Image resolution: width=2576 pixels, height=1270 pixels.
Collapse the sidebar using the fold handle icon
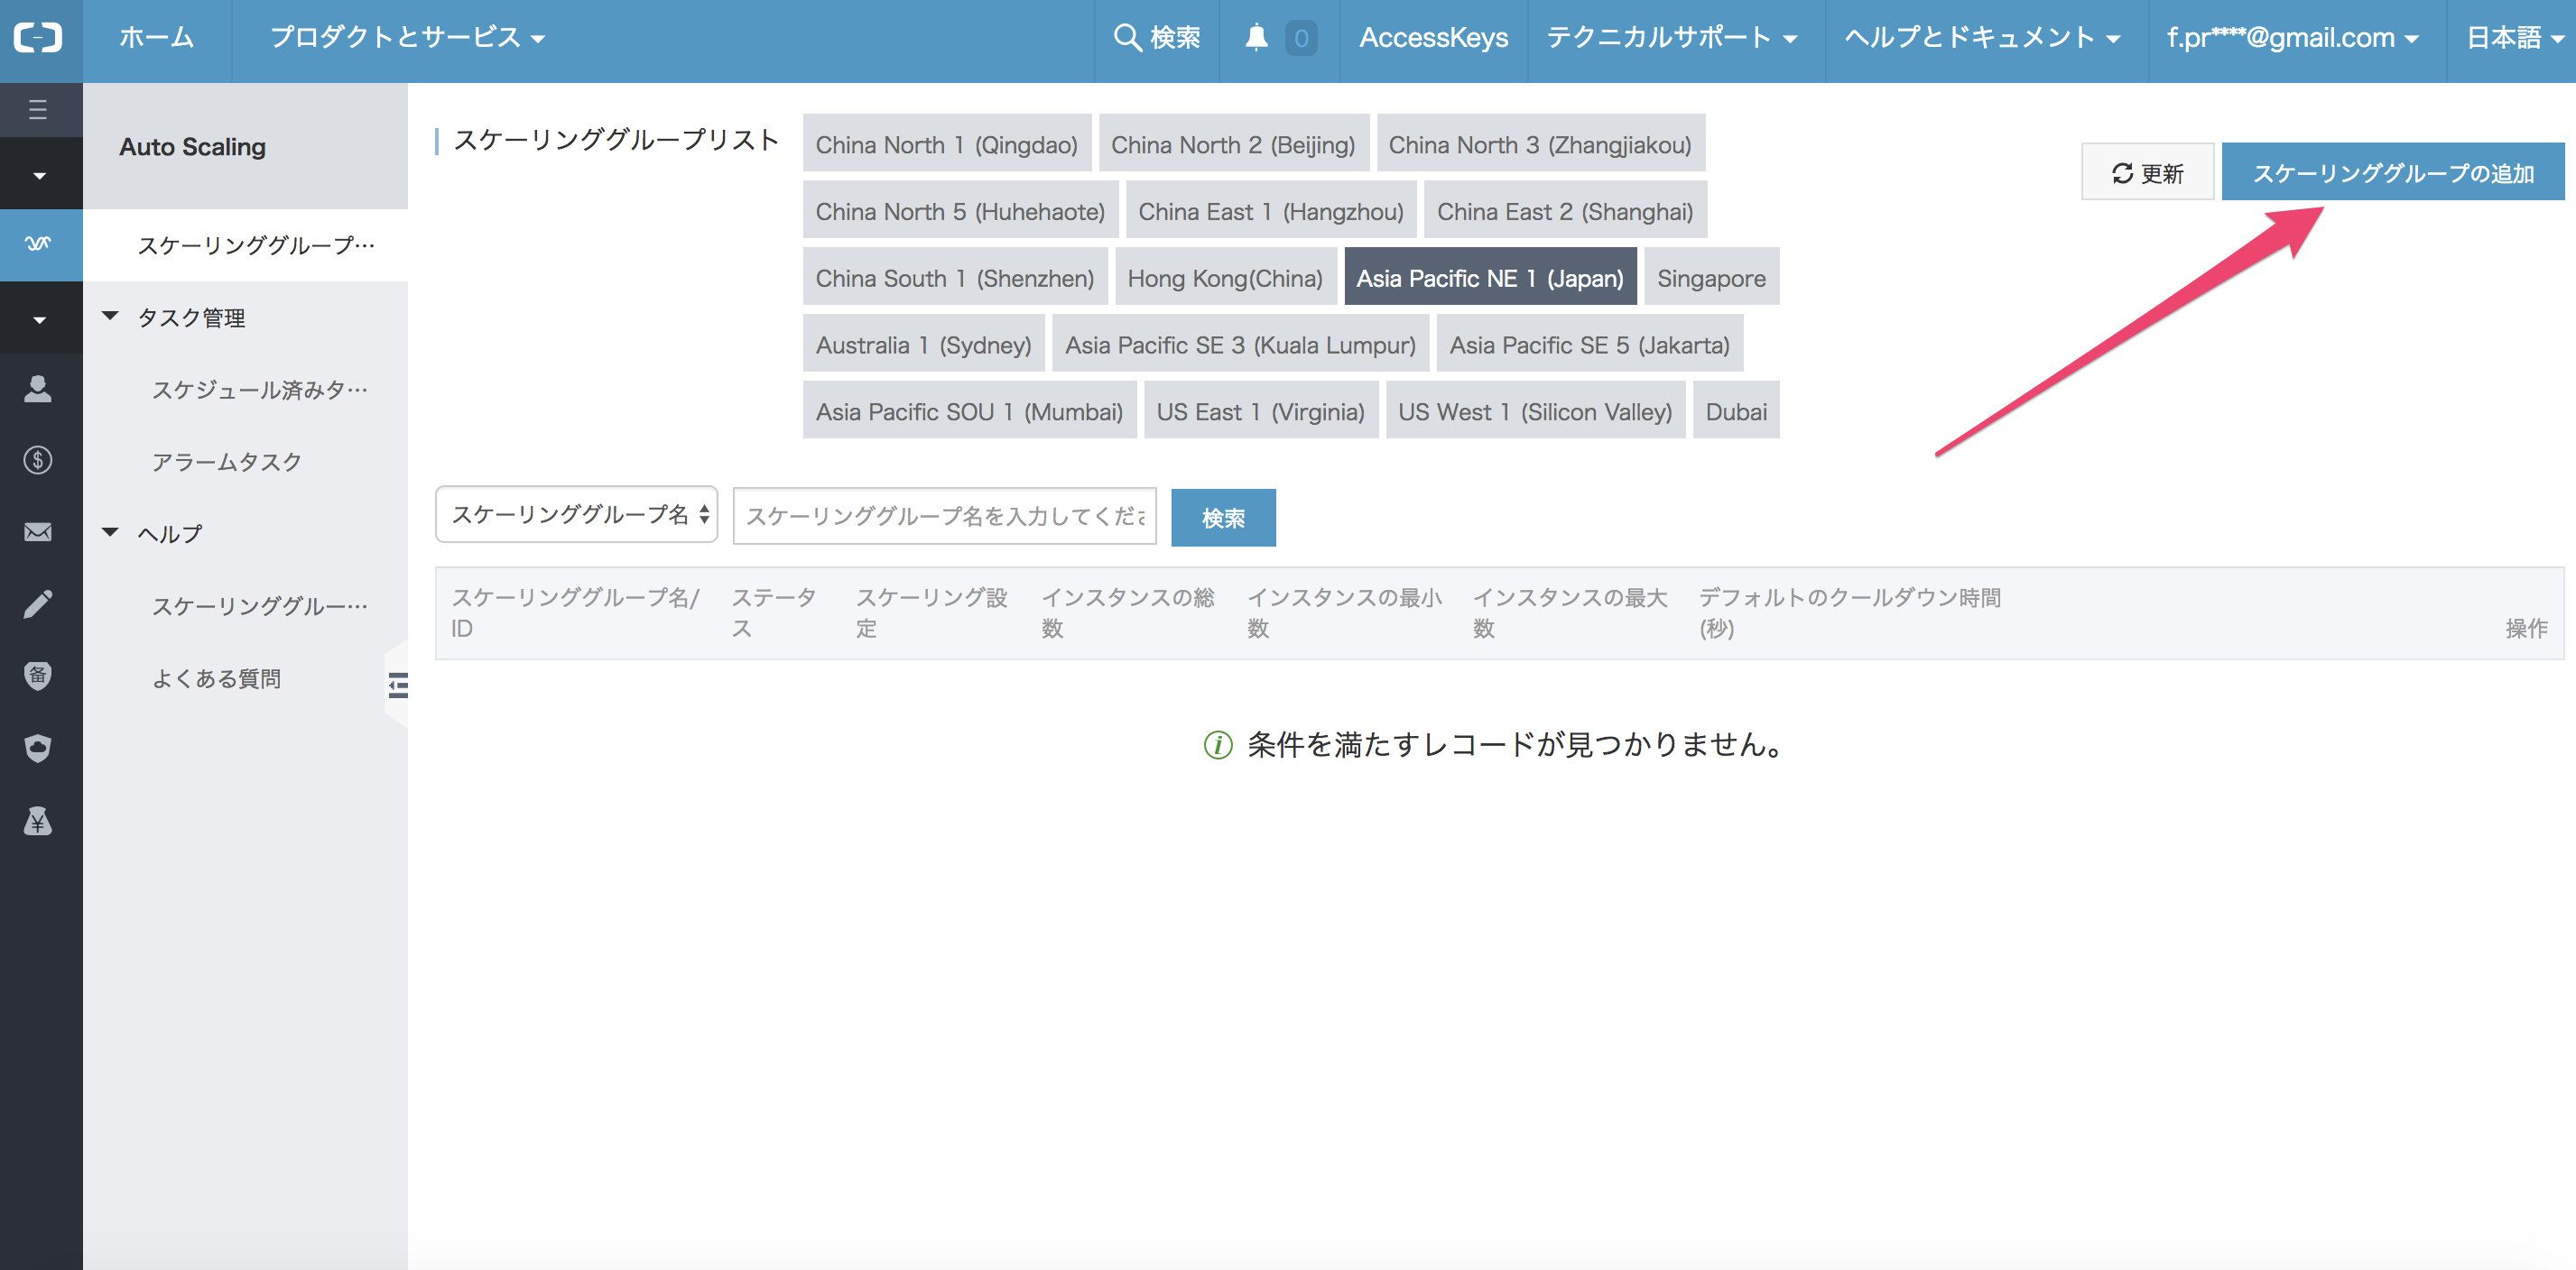pyautogui.click(x=397, y=685)
